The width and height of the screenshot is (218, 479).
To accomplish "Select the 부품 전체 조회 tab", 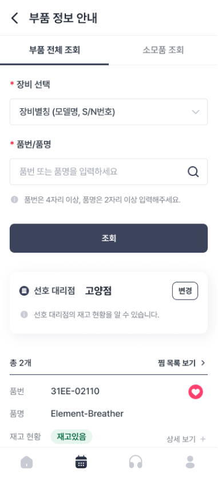I will click(x=54, y=50).
